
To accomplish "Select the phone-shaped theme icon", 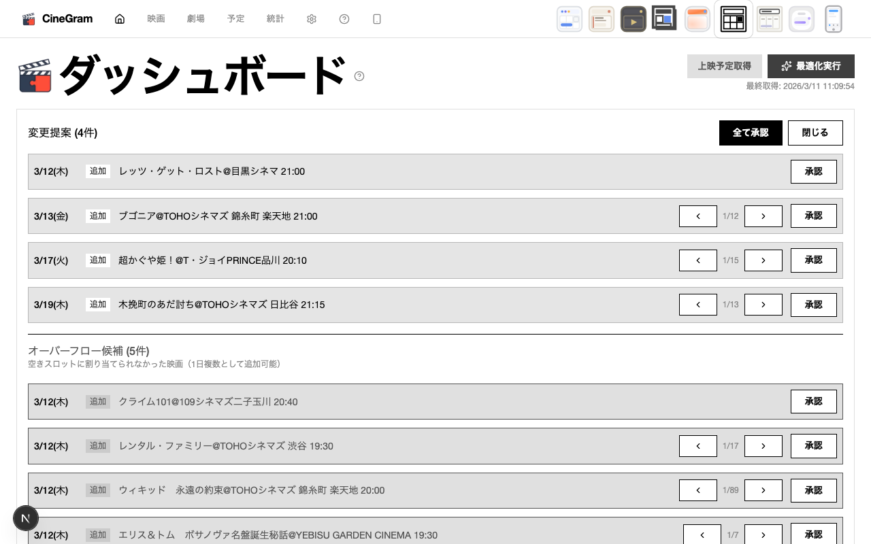I will coord(833,19).
